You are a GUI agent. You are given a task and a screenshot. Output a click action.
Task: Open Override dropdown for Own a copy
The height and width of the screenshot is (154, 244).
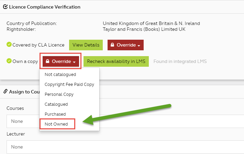coord(61,62)
